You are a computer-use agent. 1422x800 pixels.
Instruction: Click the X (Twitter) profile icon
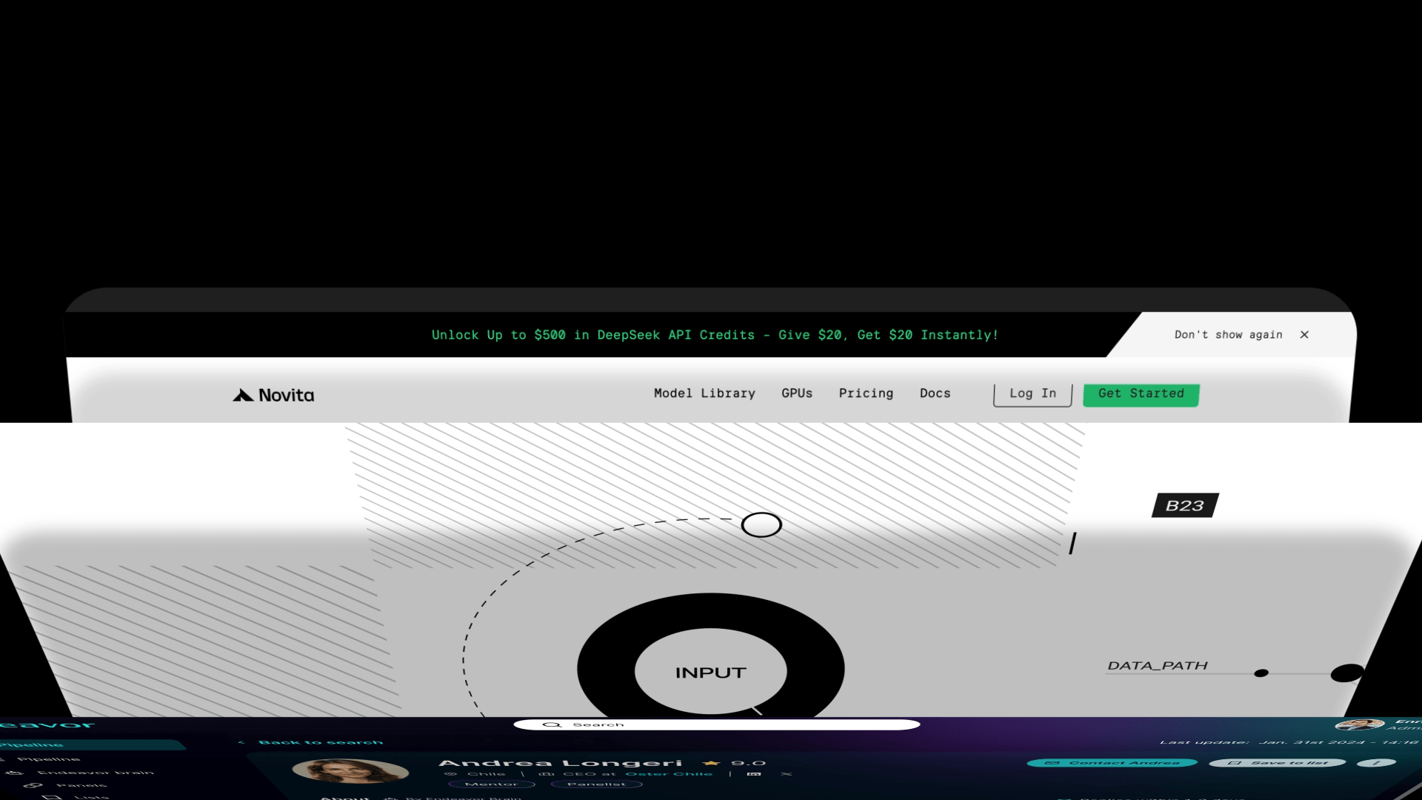click(787, 774)
